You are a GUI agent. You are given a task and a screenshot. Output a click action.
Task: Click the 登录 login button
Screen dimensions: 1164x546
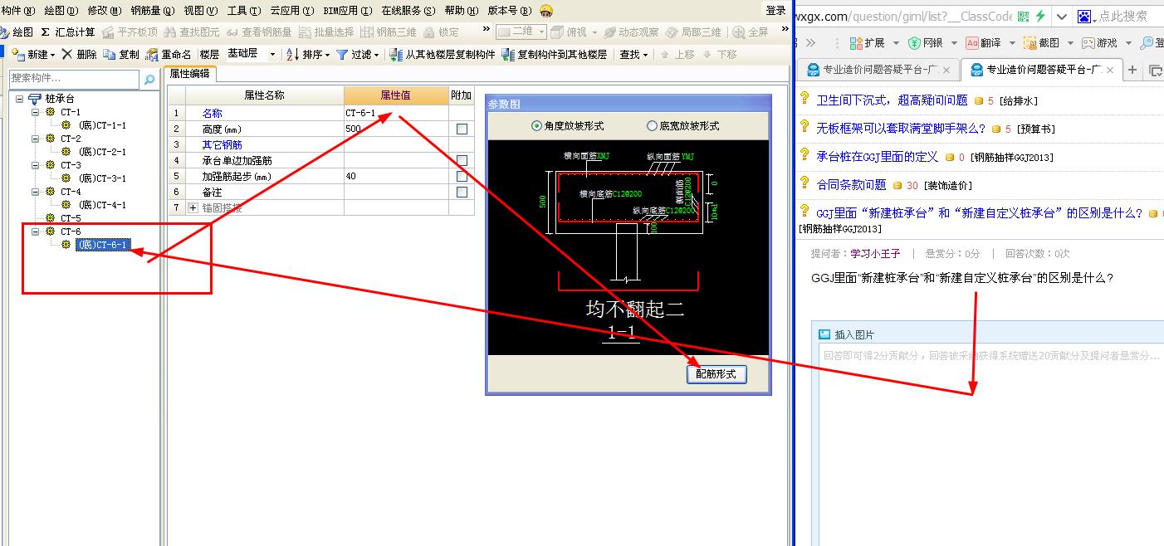[x=775, y=10]
